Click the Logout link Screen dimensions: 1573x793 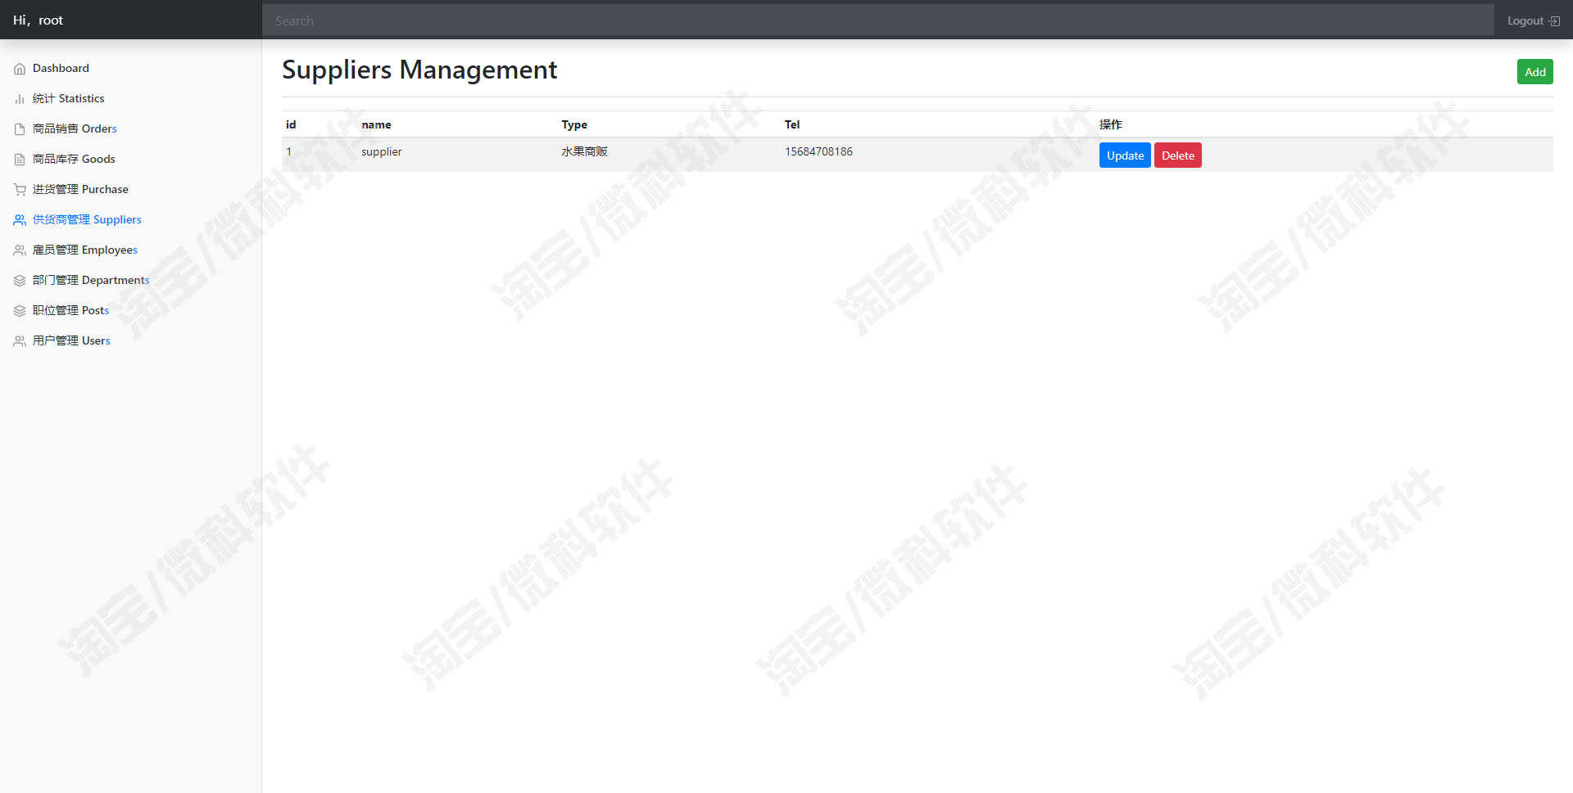1533,21
